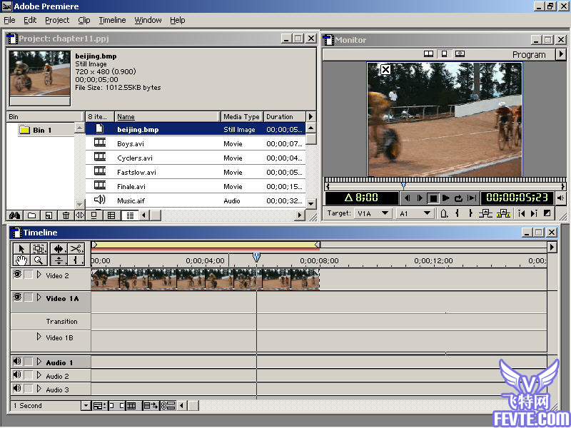Toggle Snap to Edges in Timeline footer
The width and height of the screenshot is (571, 428).
point(116,405)
